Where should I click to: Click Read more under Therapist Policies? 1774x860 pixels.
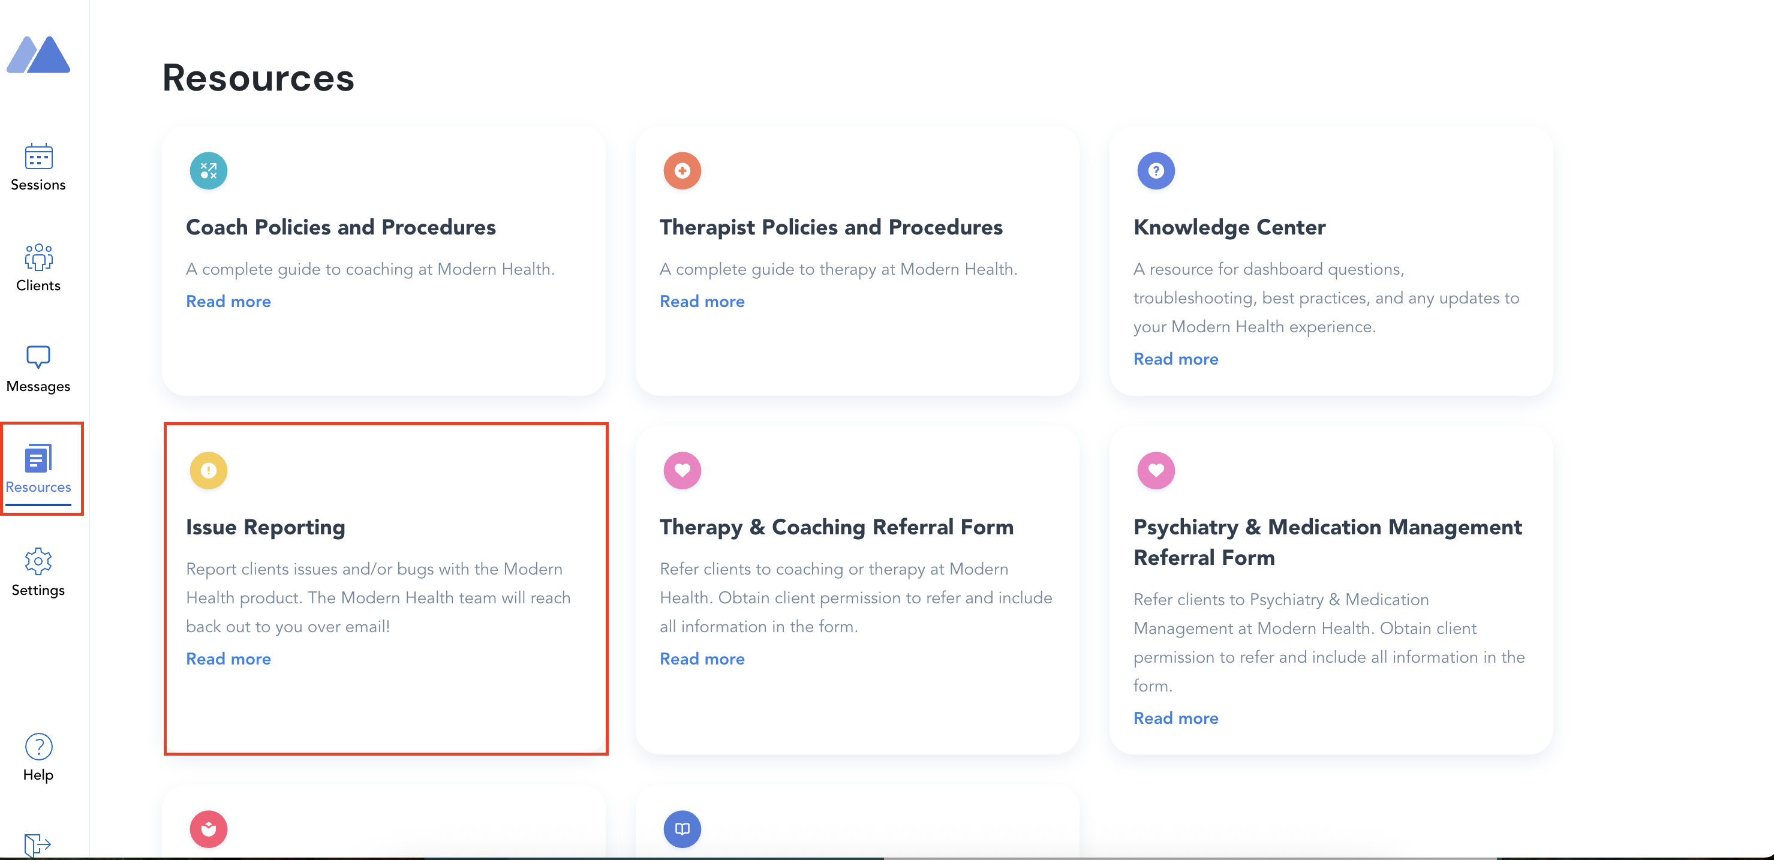(702, 302)
